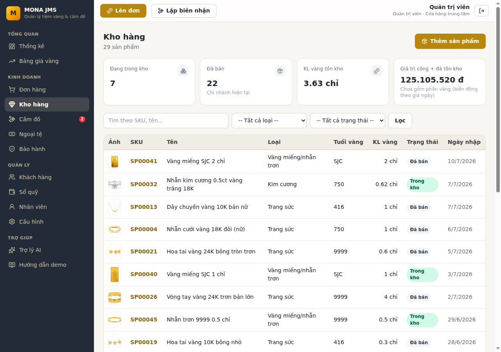Click Trong kho badge of SP00032
Image resolution: width=501 pixels, height=352 pixels.
[422, 185]
